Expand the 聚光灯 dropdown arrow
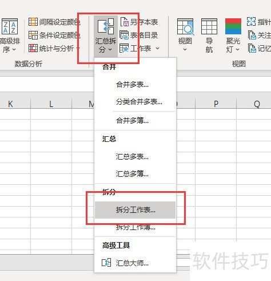 click(237, 50)
